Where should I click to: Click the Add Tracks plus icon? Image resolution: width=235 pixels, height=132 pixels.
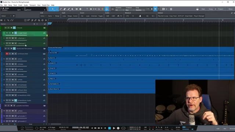coord(46,20)
